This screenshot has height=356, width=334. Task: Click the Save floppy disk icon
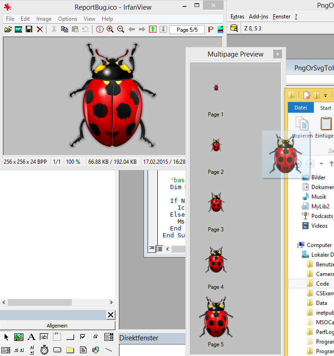click(29, 29)
